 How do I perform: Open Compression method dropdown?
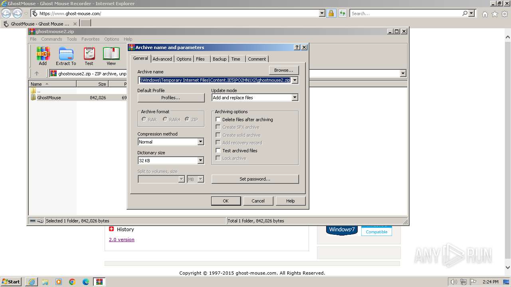click(x=200, y=142)
